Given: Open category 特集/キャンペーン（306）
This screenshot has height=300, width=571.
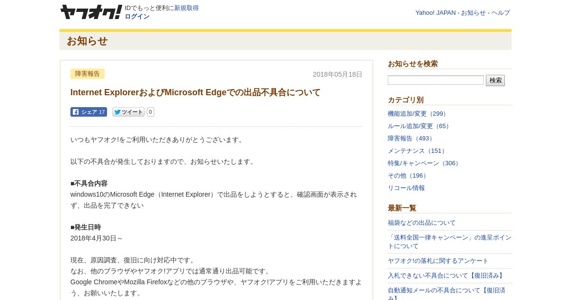Looking at the screenshot, I should (424, 163).
